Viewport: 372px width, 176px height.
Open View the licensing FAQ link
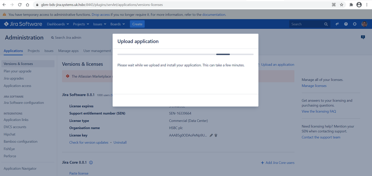click(x=319, y=111)
